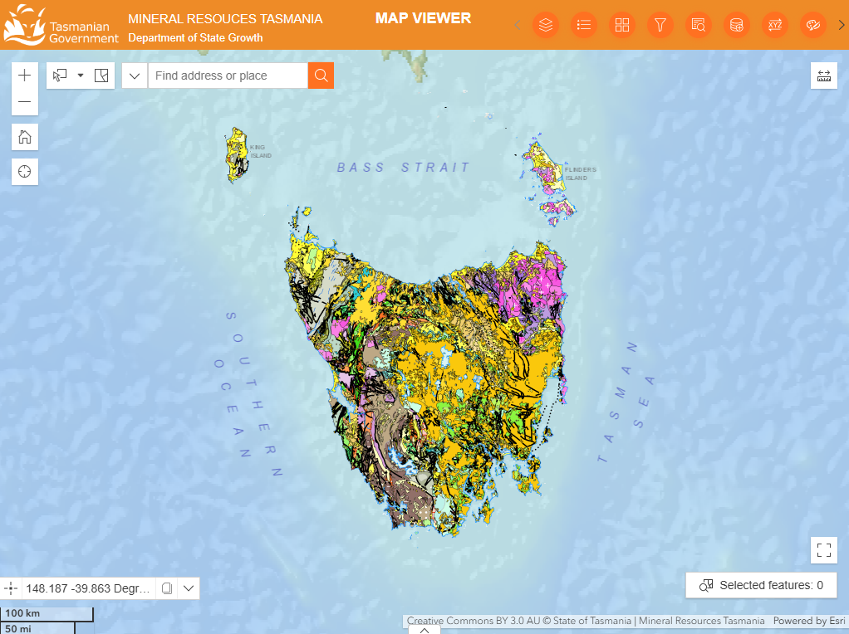Open the Query search widget
Image resolution: width=849 pixels, height=634 pixels.
coord(699,25)
